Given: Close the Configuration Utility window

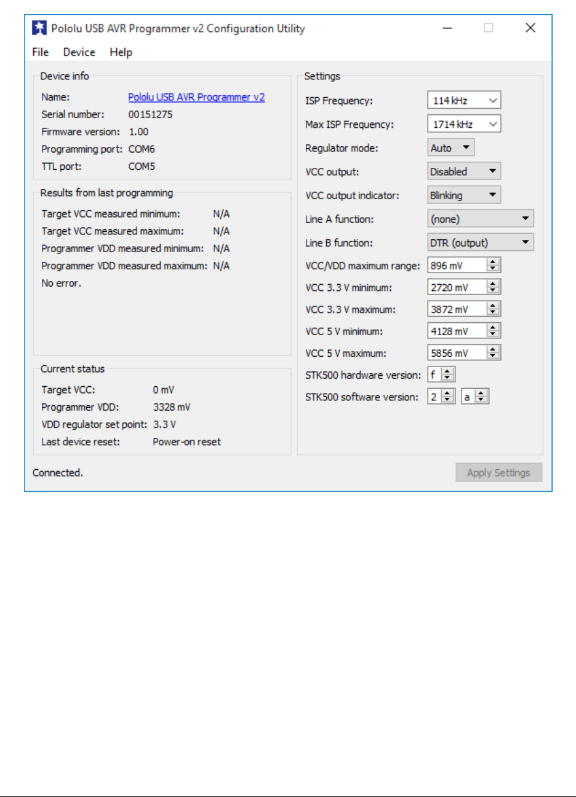Looking at the screenshot, I should pos(530,28).
